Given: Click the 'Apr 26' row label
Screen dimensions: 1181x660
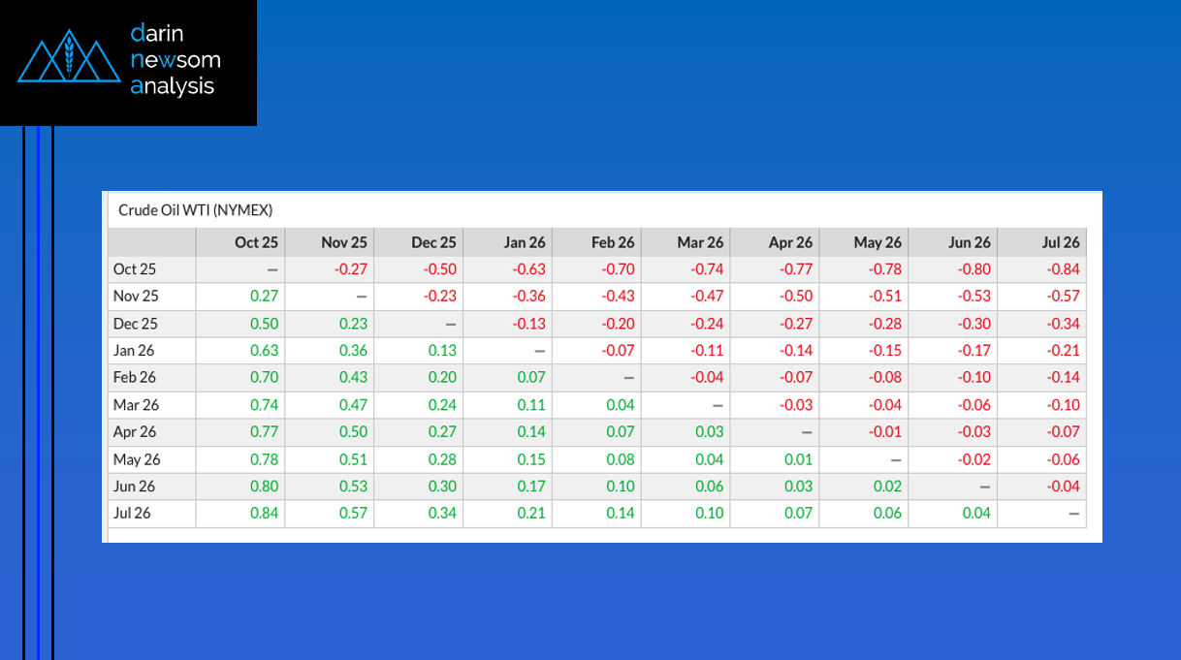Looking at the screenshot, I should click(136, 432).
